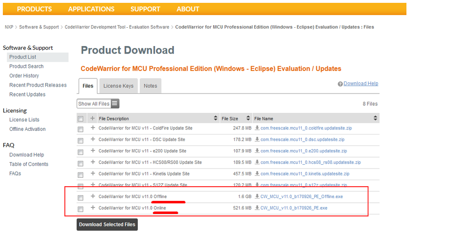Click download icon beside coldfire.updatesite.zip
The image size is (470, 238).
pyautogui.click(x=257, y=128)
